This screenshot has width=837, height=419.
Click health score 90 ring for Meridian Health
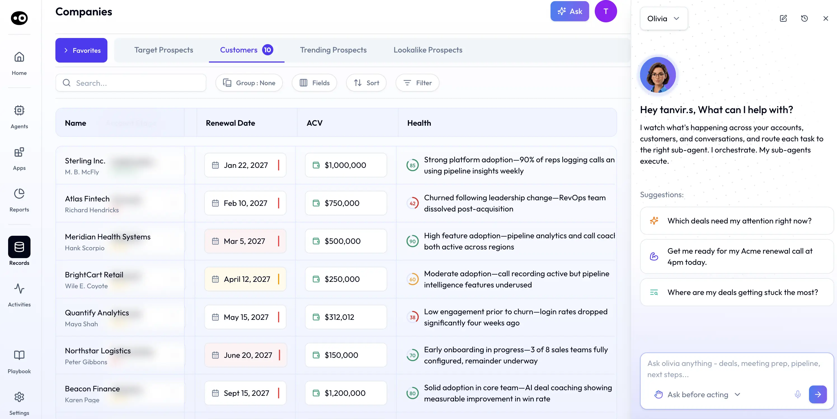tap(413, 241)
